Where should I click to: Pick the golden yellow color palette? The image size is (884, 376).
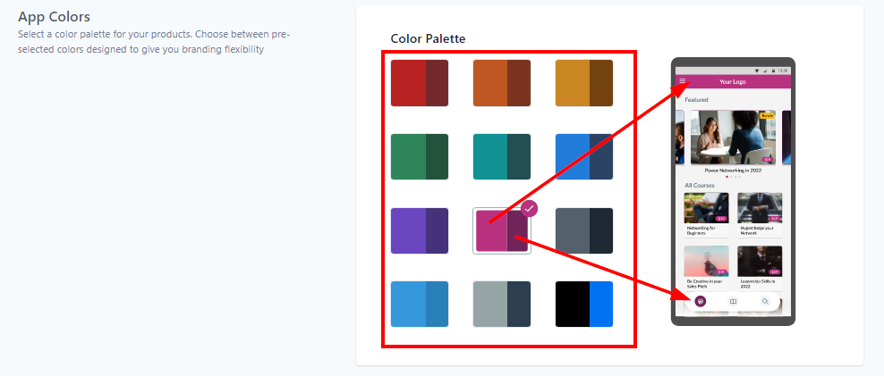click(x=583, y=83)
